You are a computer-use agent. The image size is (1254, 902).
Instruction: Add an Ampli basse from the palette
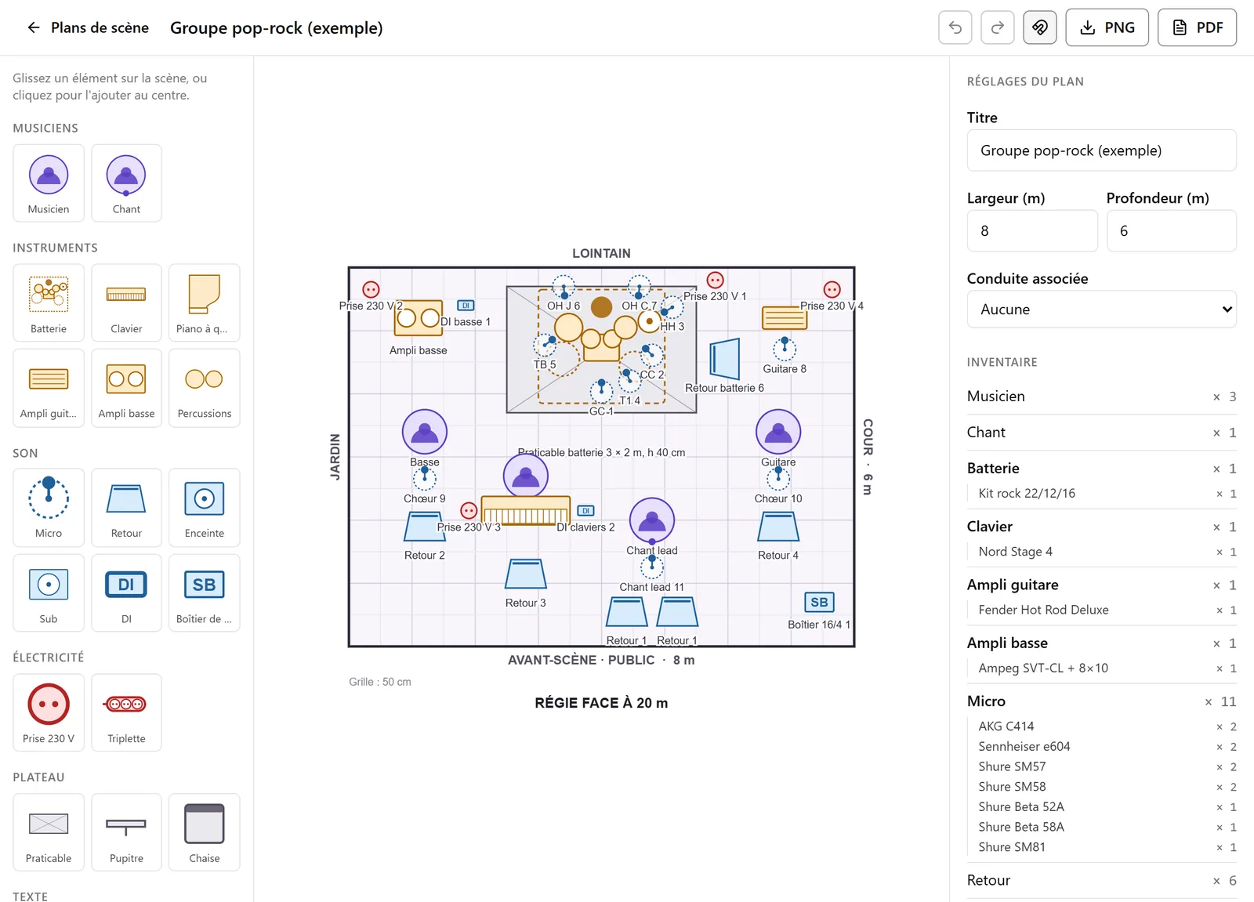tap(126, 388)
